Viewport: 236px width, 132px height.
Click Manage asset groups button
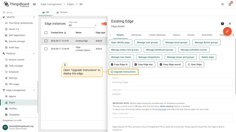click(x=176, y=42)
